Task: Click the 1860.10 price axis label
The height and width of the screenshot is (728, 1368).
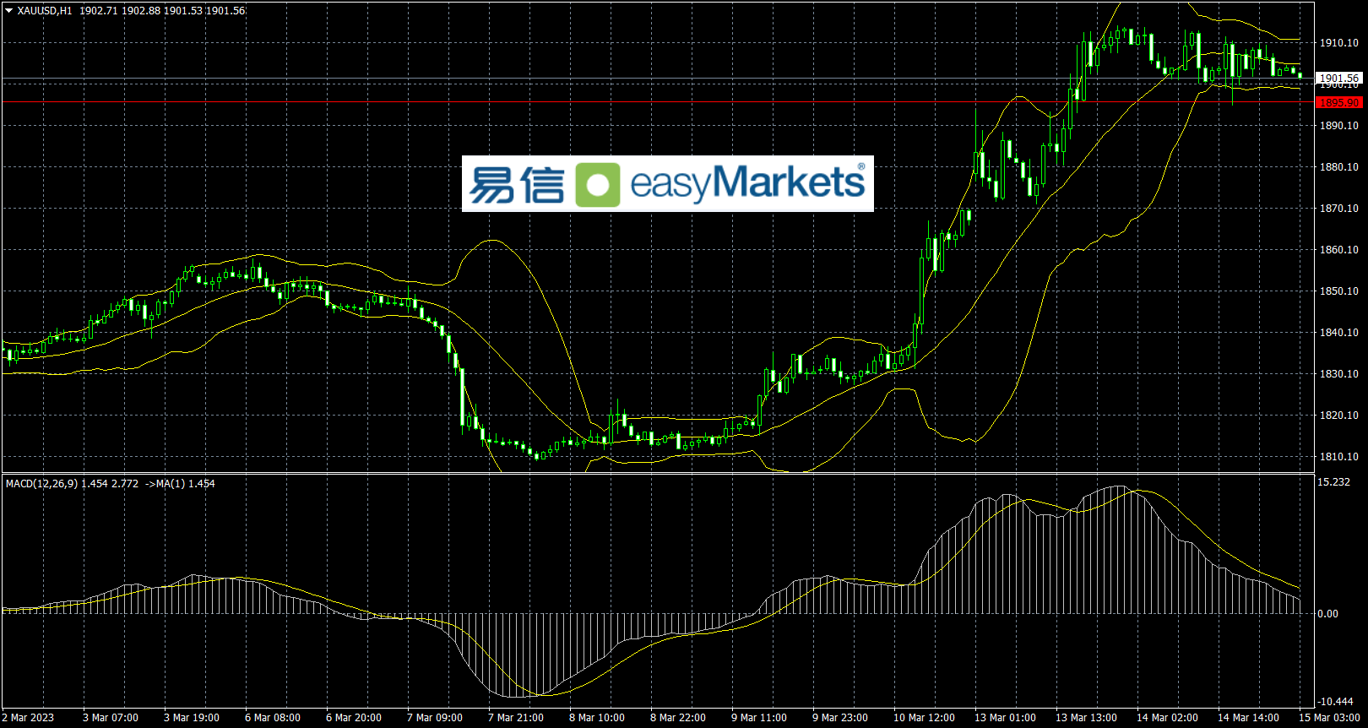Action: [x=1339, y=250]
